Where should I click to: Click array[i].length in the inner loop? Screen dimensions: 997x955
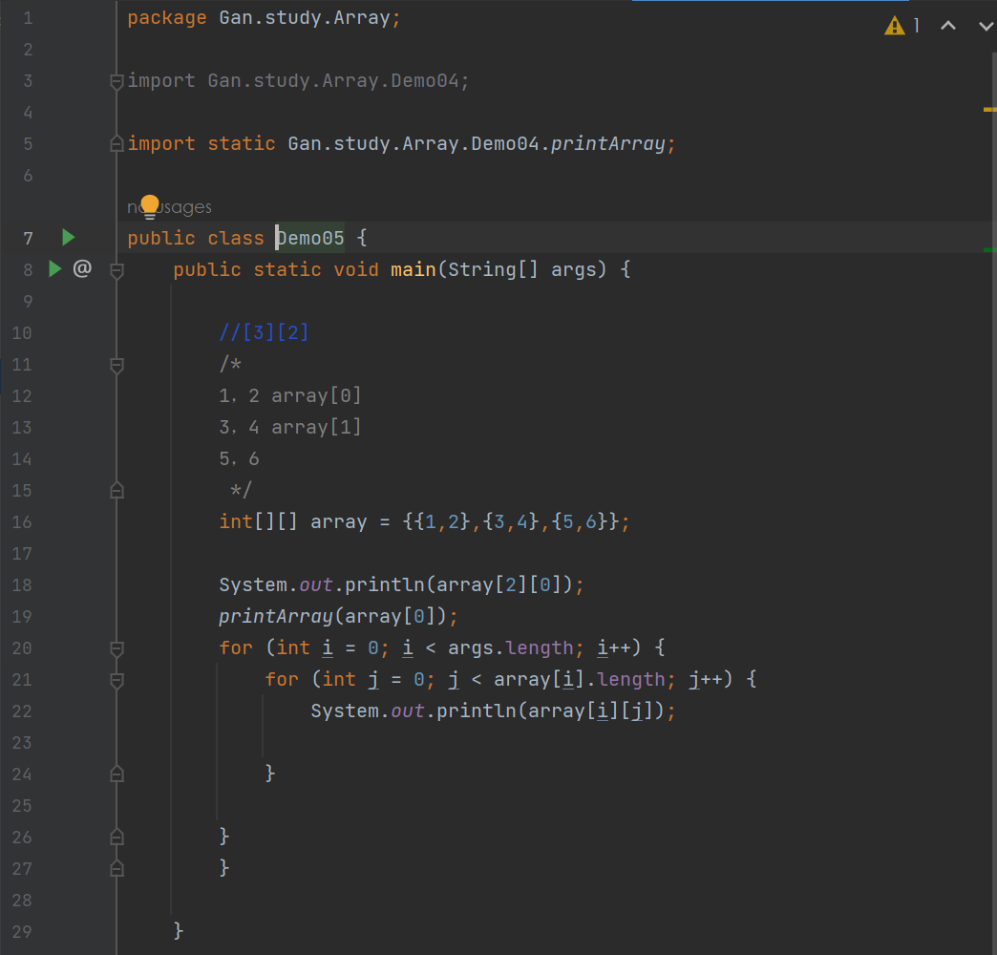(x=580, y=679)
